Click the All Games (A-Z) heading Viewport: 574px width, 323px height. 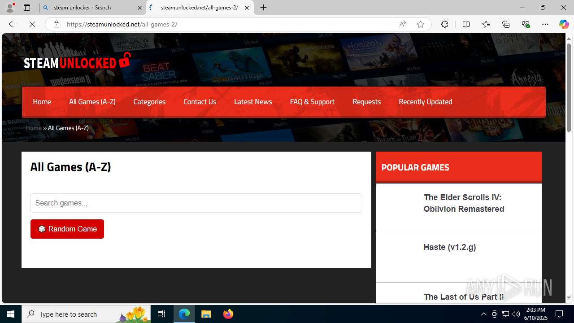tap(70, 167)
